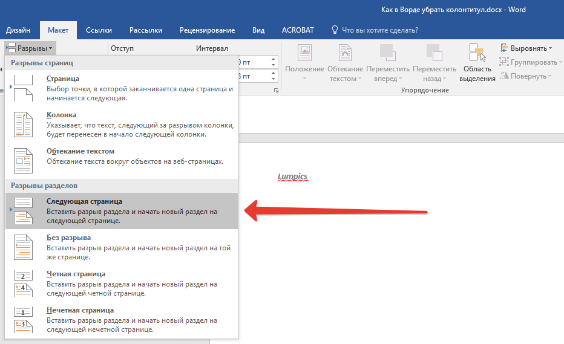Open the paragraph settings dialog launcher
This screenshot has width=564, height=344.
pyautogui.click(x=277, y=90)
